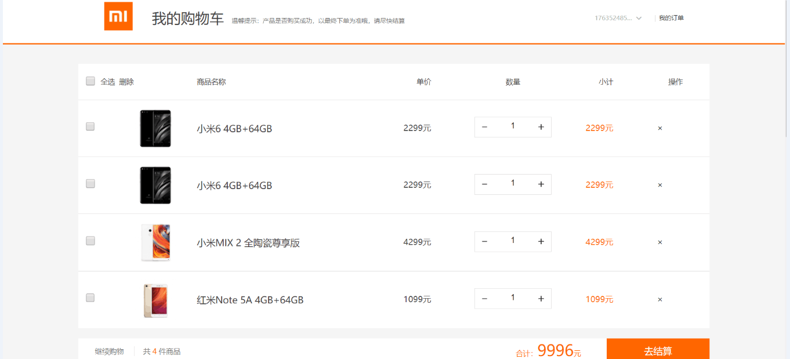The image size is (790, 359).
Task: Decrease quantity of first 小米6 with minus
Action: pyautogui.click(x=485, y=127)
